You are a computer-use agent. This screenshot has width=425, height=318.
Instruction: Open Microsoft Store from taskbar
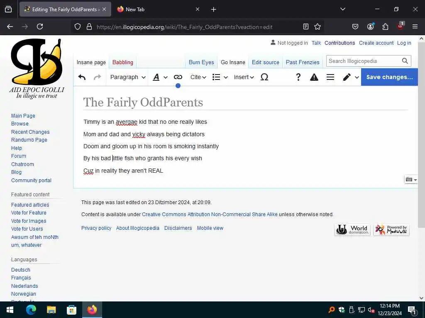tap(71, 310)
